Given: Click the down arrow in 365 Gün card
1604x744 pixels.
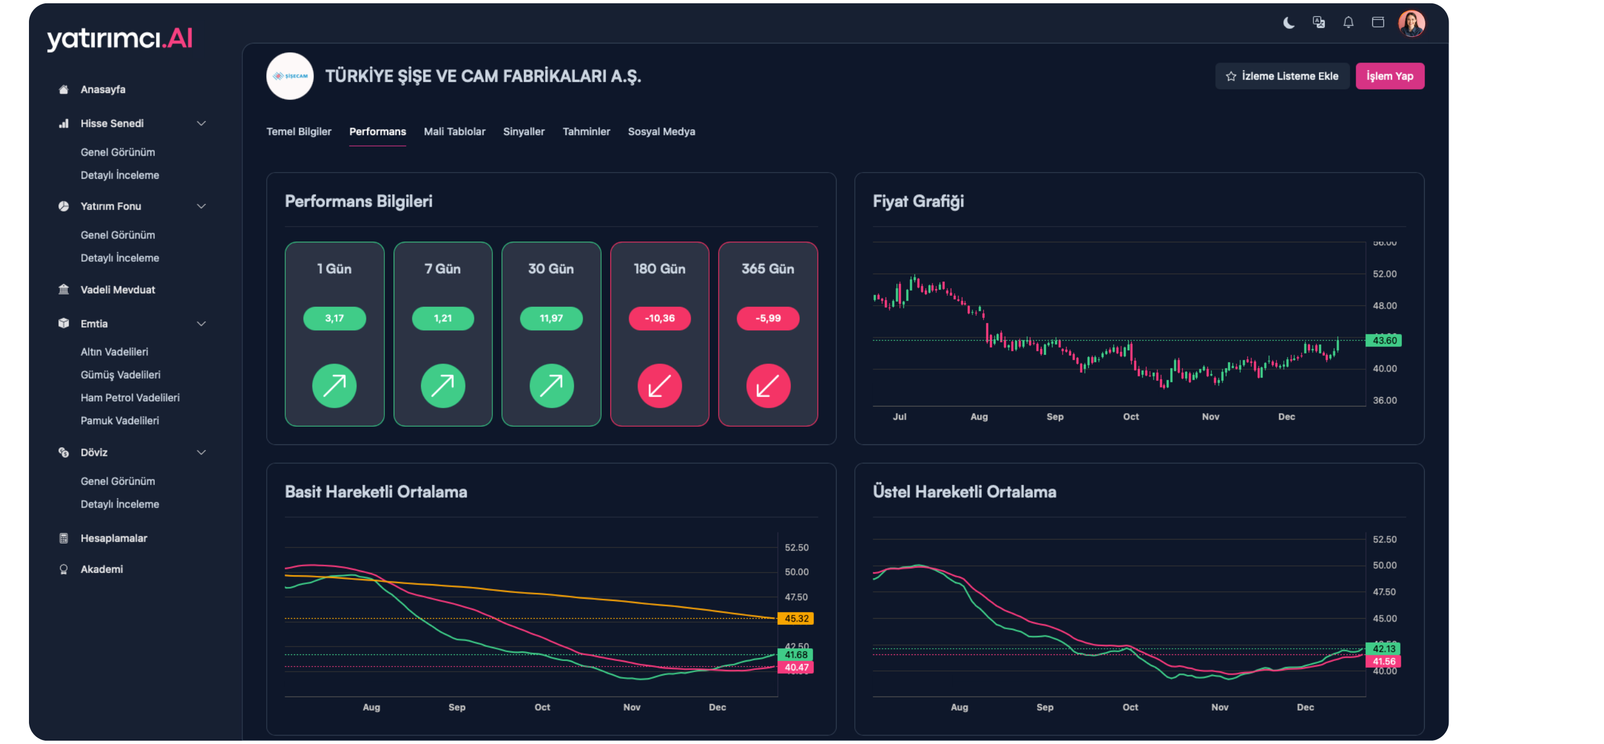Looking at the screenshot, I should (768, 386).
